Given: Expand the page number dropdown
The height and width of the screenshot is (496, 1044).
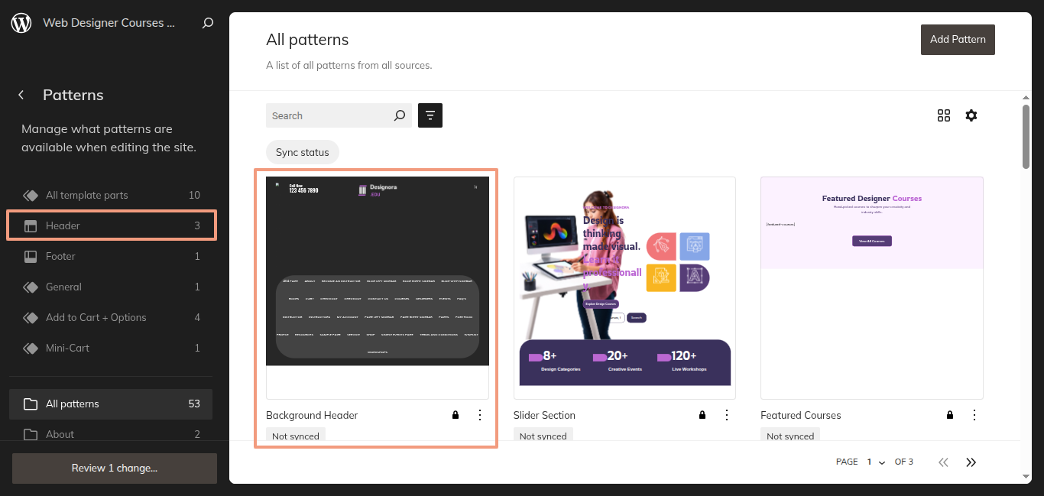Looking at the screenshot, I should [875, 462].
